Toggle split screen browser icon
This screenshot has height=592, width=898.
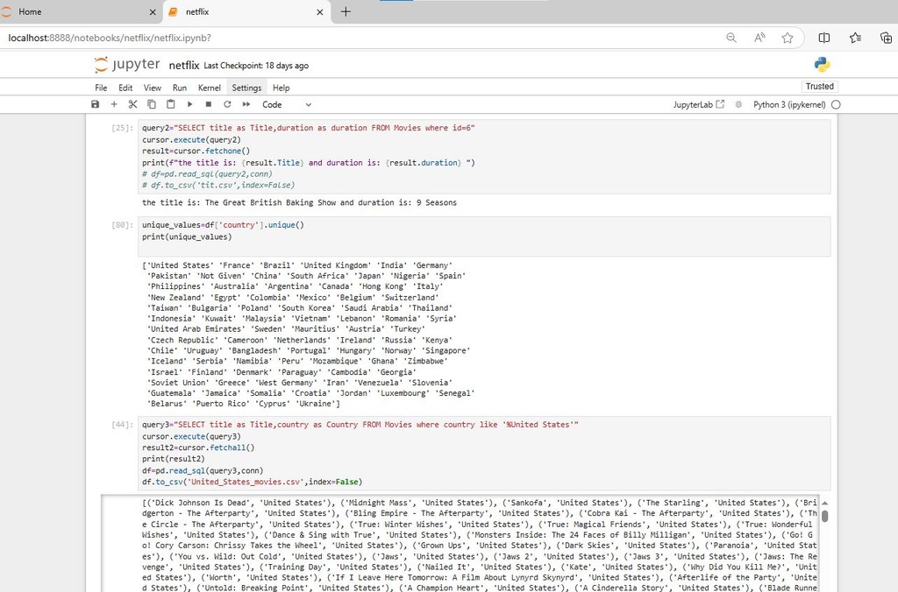pos(824,38)
